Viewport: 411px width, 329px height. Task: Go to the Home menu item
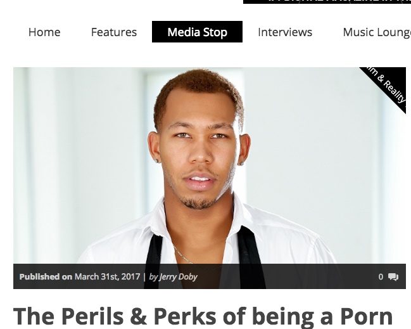coord(44,32)
